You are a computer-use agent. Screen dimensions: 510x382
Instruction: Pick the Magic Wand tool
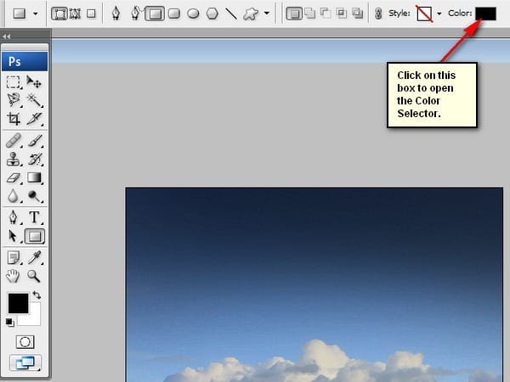tap(34, 100)
